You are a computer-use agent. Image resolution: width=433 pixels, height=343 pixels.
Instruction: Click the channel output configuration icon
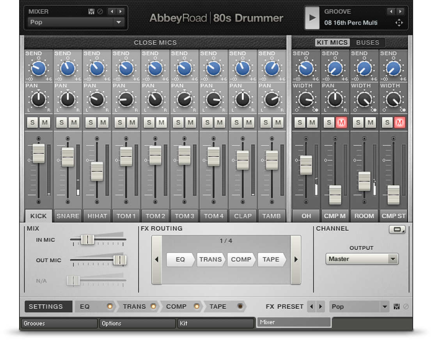point(397,229)
